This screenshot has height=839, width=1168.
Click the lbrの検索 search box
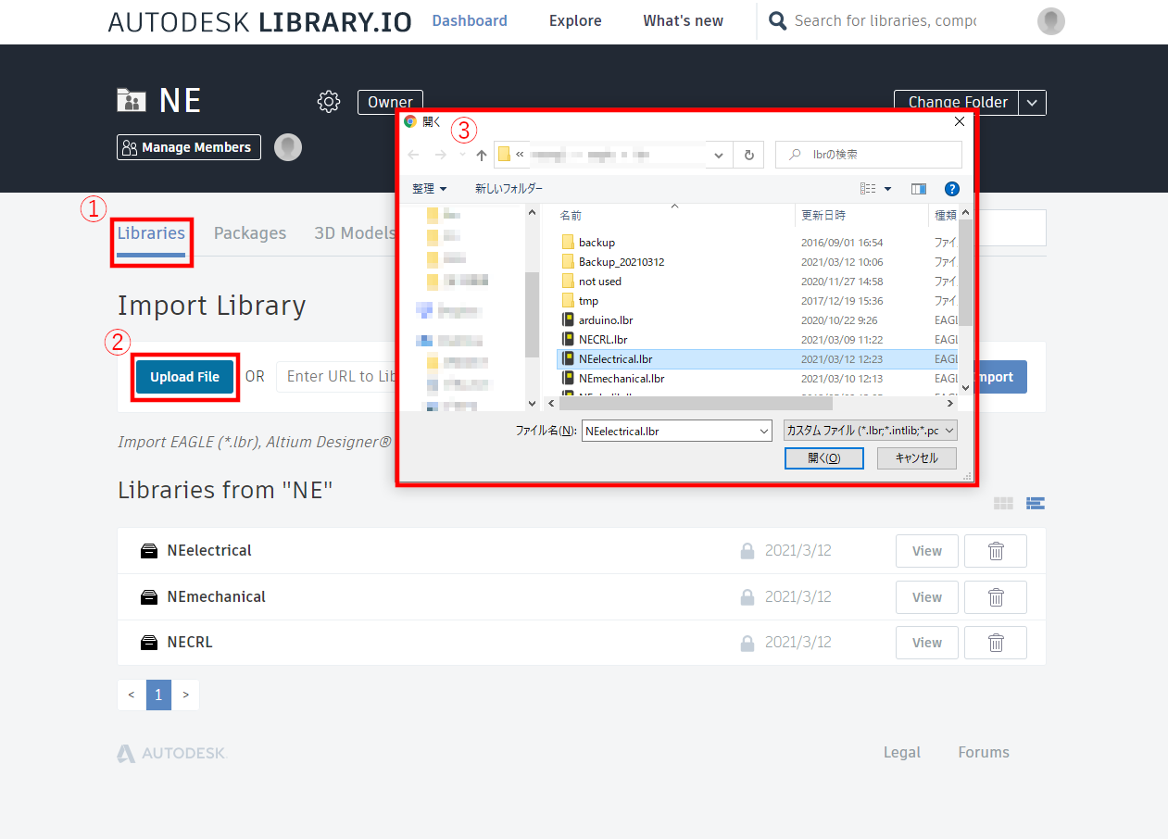tap(869, 155)
